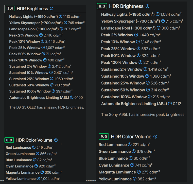The height and width of the screenshot is (184, 193).
Task: Click help icon for Peak 10% Window 1,146 cd/m²
Action: (138, 42)
